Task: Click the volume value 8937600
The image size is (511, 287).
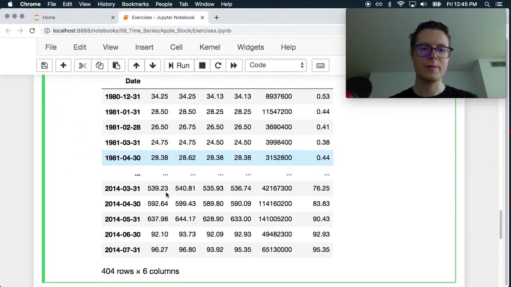Action: pyautogui.click(x=279, y=96)
